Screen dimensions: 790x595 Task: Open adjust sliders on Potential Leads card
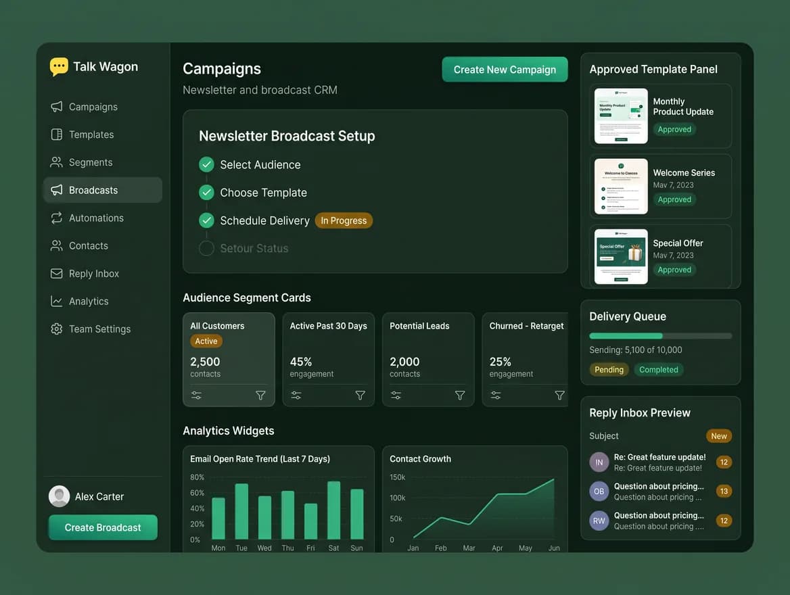click(x=396, y=396)
